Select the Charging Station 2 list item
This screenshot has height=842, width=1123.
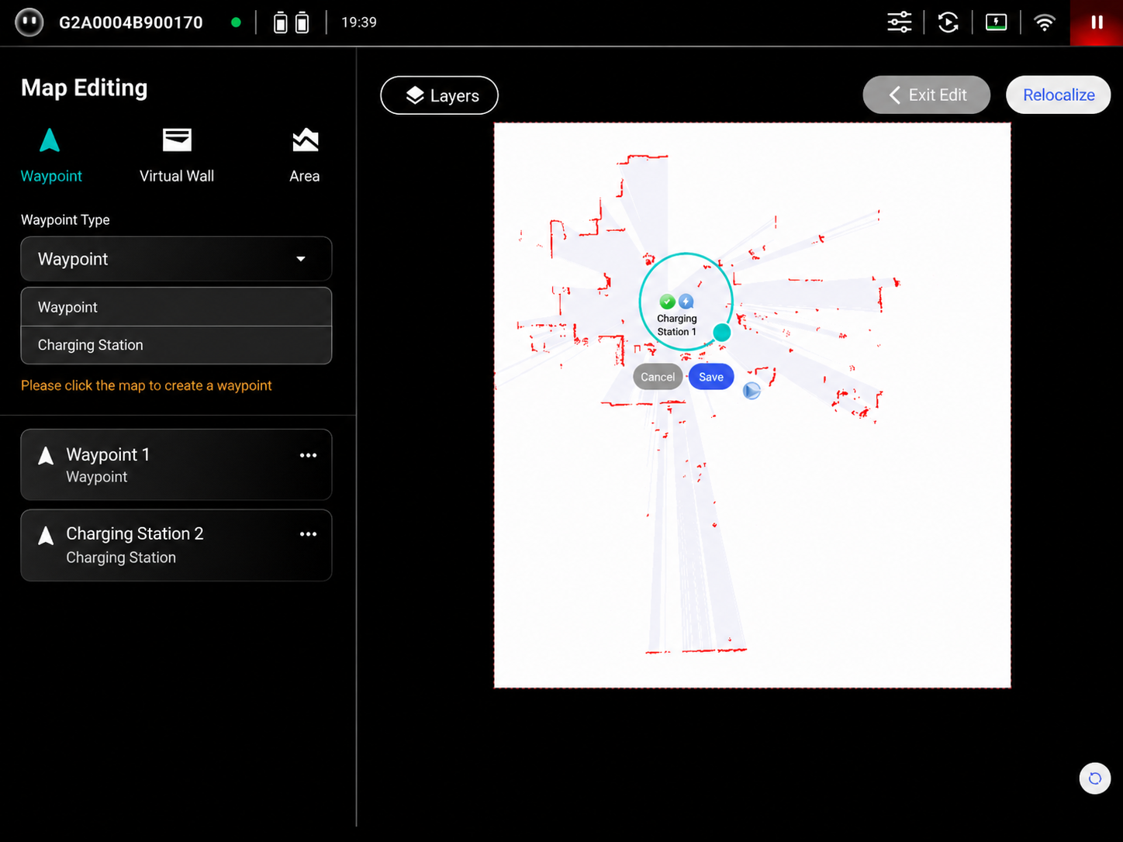click(176, 545)
